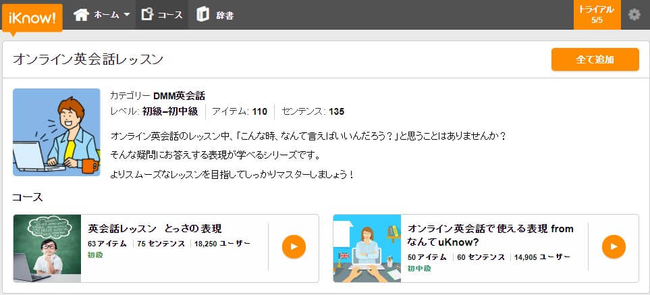
Task: Click the なんてuKnow? course thumbnail
Action: point(367,248)
